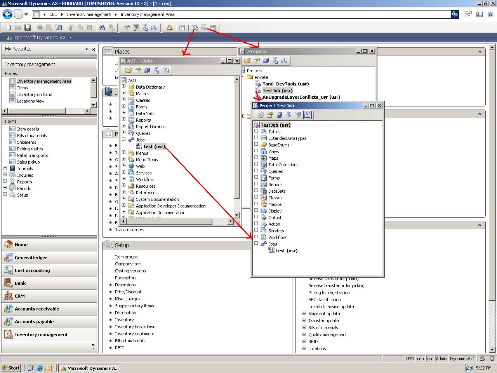This screenshot has width=497, height=373.
Task: Click the AOT window vertical scrollbar
Action: [237, 147]
